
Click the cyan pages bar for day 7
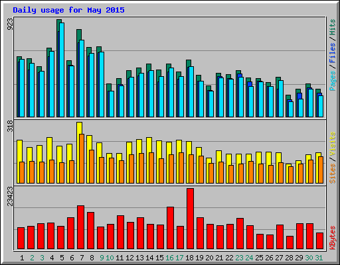(82, 78)
